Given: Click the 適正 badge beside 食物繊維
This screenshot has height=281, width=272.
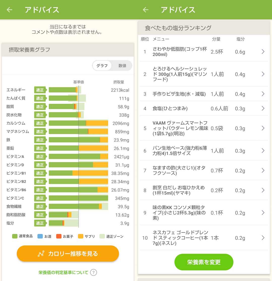Looking at the screenshot, I should tap(40, 206).
